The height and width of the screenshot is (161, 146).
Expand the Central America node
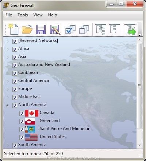click(8, 81)
